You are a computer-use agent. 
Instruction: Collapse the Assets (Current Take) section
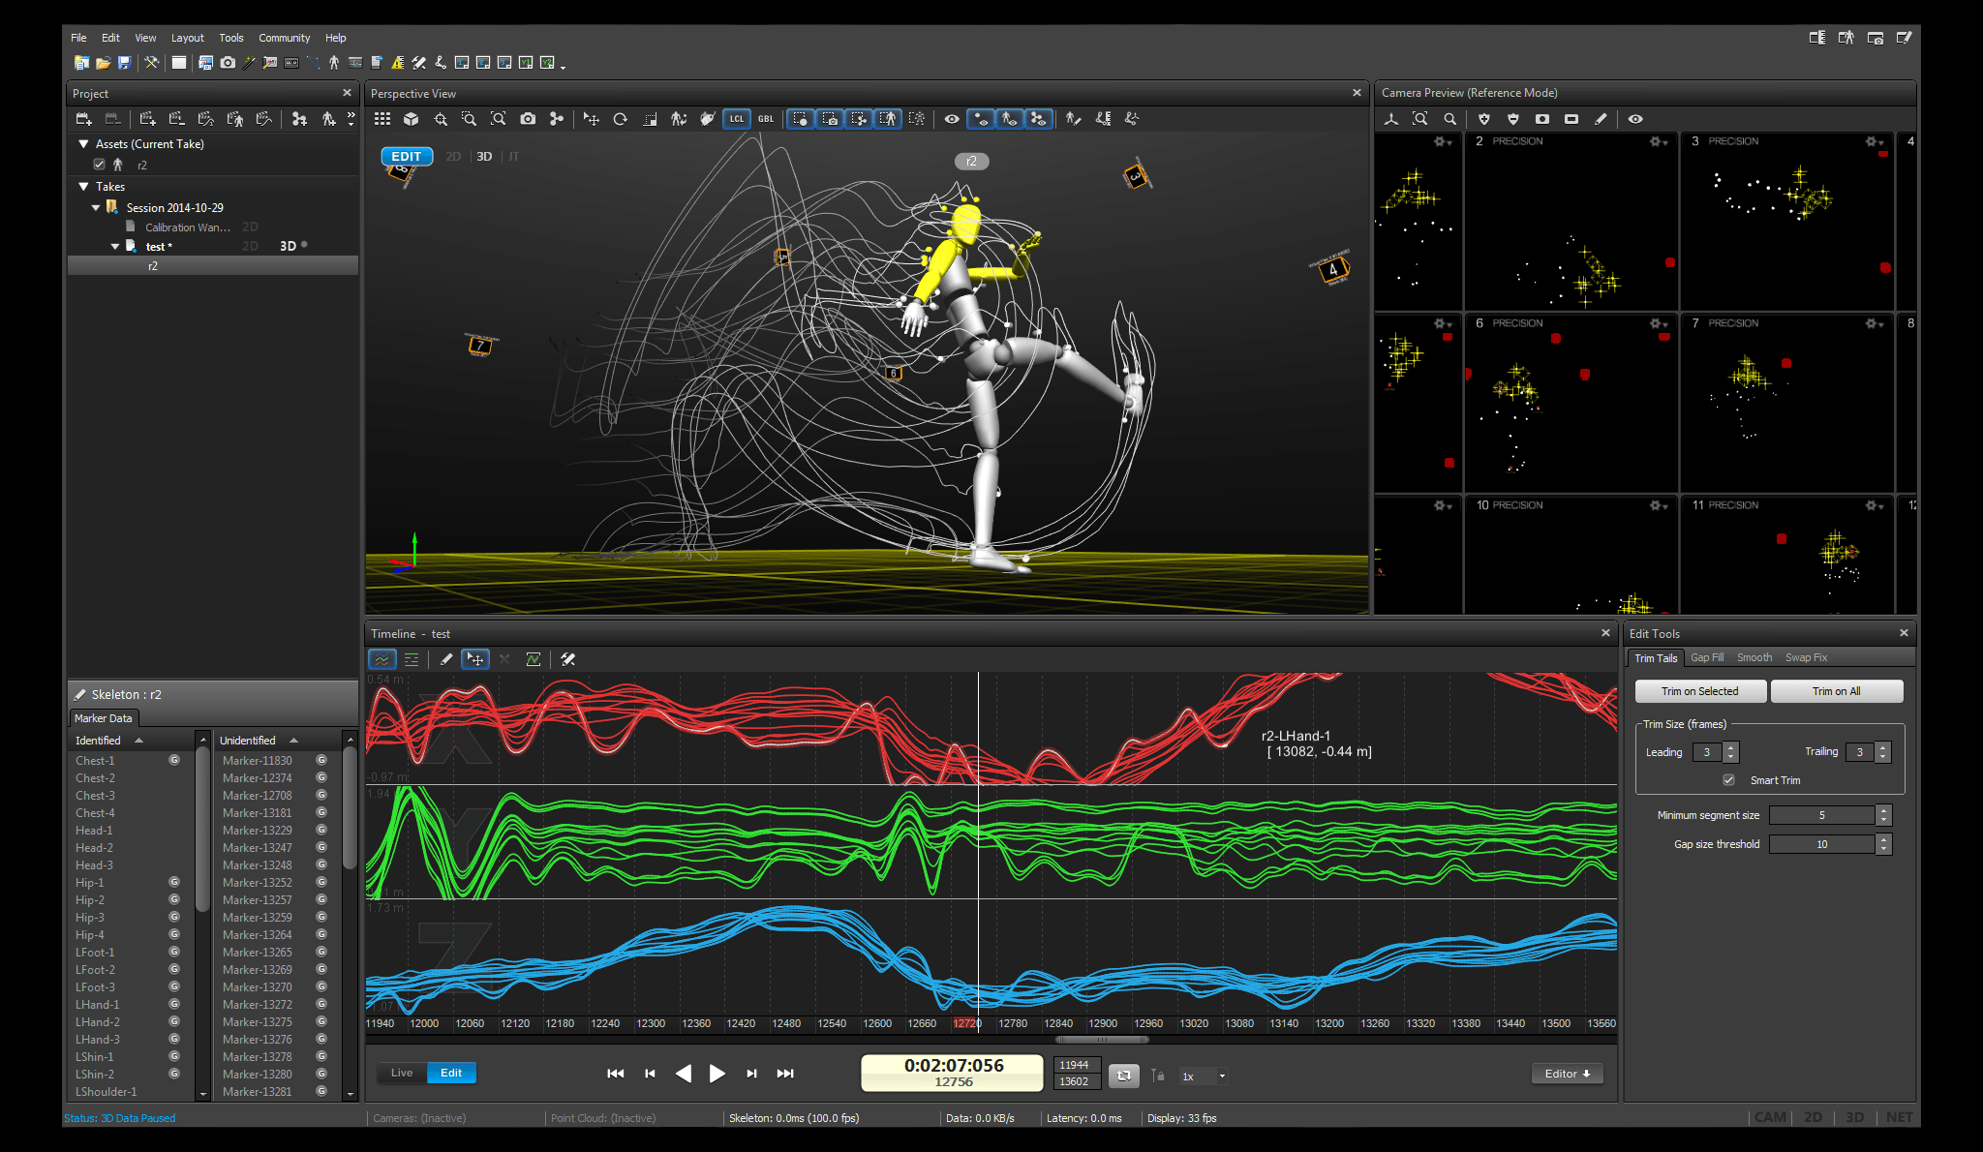(x=84, y=143)
